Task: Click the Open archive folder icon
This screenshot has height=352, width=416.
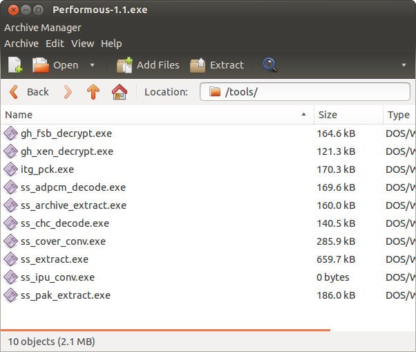Action: click(41, 65)
